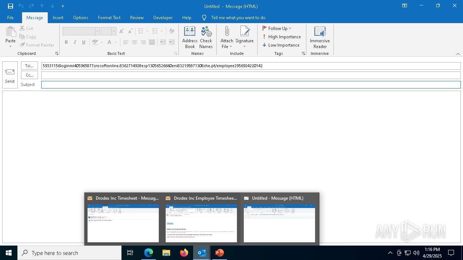Click the Windows Start button

(x=9, y=253)
